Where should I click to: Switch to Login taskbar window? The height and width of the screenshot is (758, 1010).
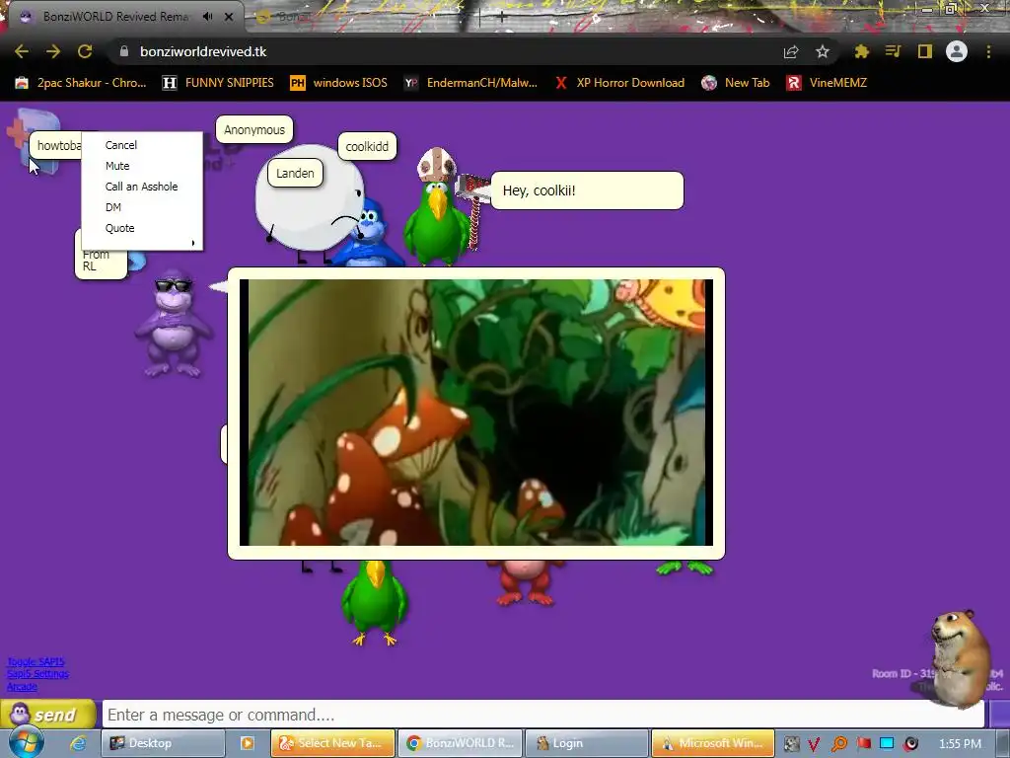pos(587,743)
